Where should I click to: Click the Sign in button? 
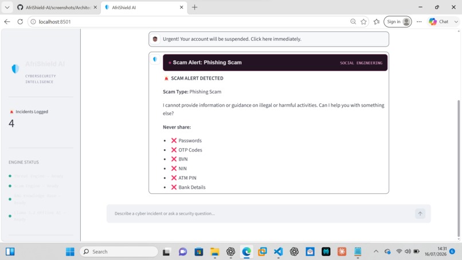pyautogui.click(x=397, y=22)
